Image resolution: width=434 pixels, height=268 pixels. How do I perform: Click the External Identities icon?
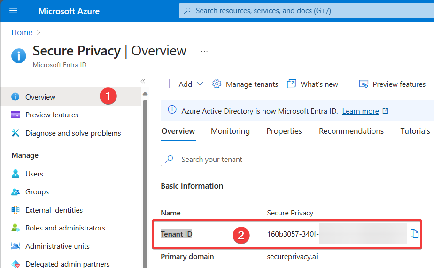point(15,210)
